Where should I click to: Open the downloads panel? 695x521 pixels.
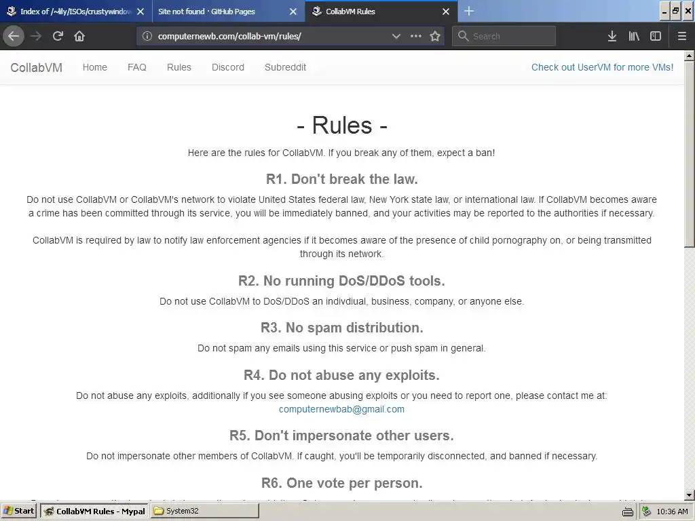[612, 36]
